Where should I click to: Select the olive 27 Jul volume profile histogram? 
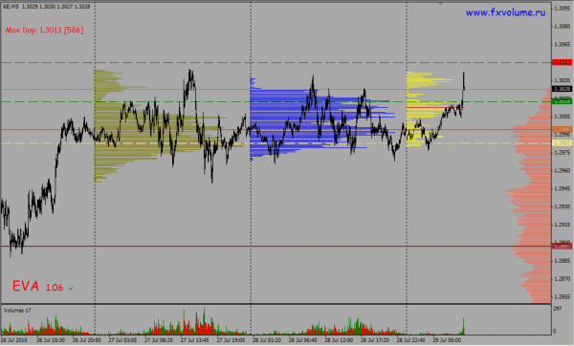point(146,126)
